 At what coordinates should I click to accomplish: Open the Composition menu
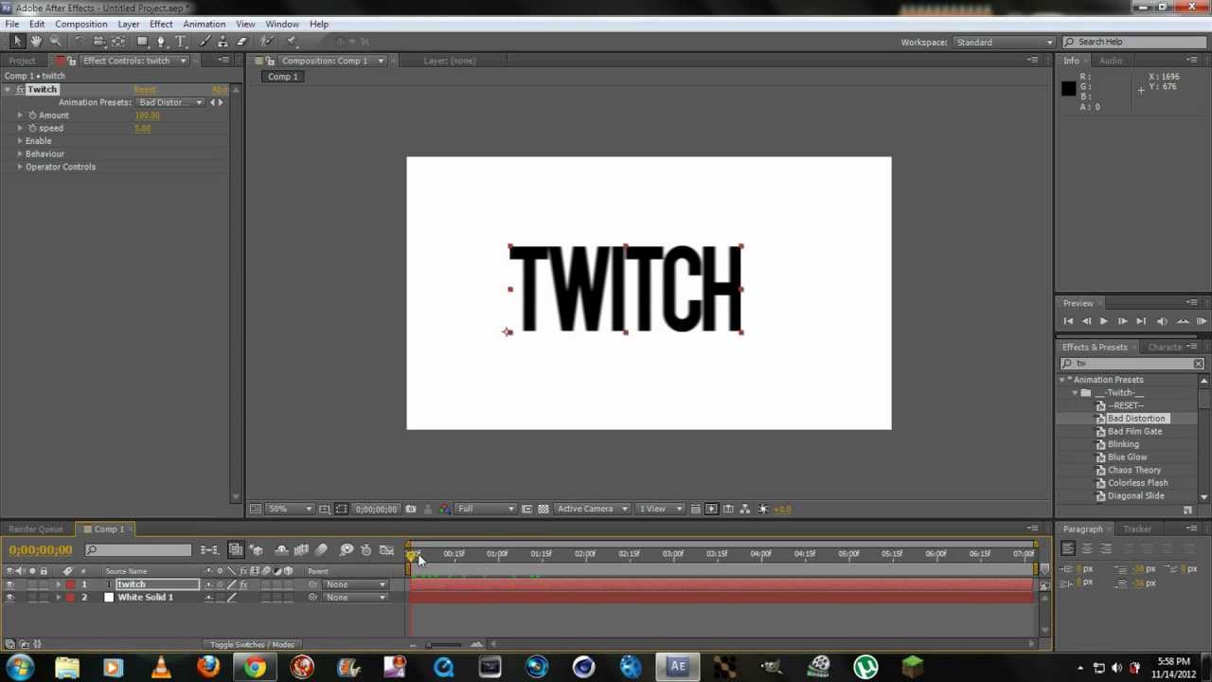80,24
